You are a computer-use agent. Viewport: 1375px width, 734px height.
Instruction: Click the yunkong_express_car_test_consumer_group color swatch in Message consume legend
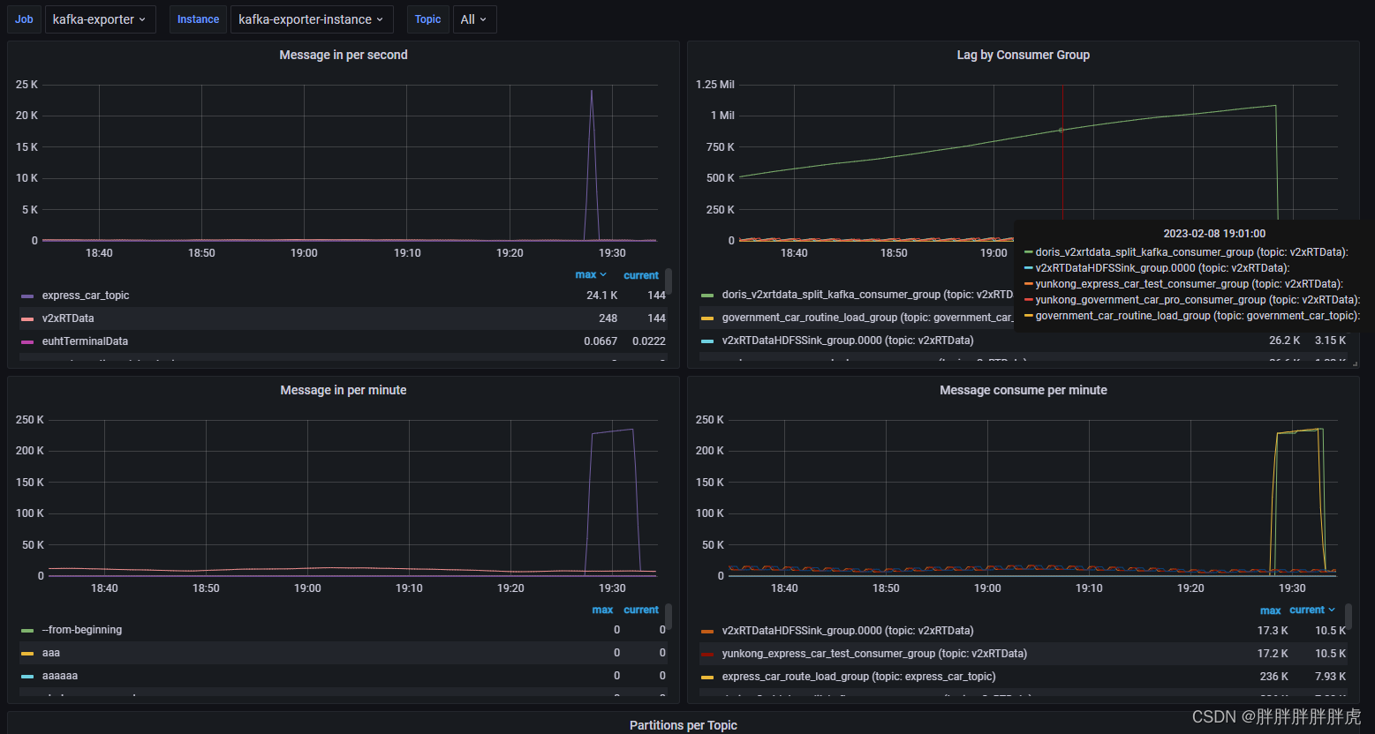point(707,655)
